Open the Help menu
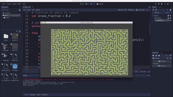 (x=24, y=4)
